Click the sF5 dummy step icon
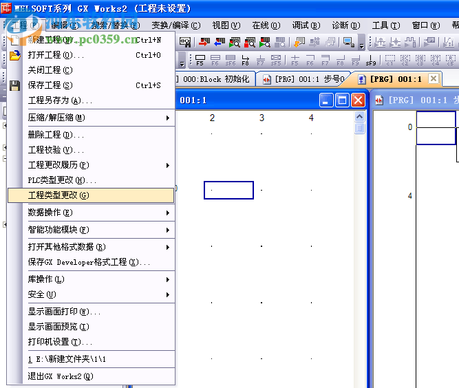Image resolution: width=459 pixels, height=388 pixels. (276, 60)
